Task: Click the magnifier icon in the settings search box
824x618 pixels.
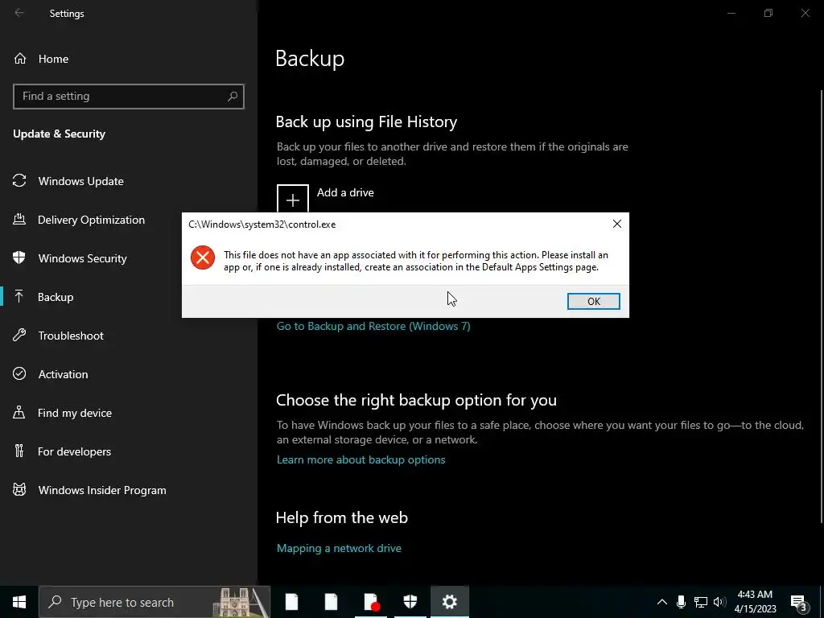Action: [x=233, y=97]
